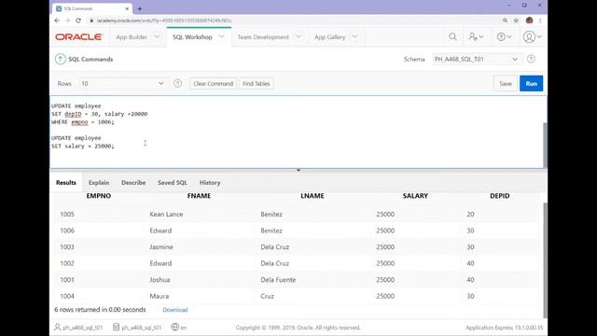Click the globe language icon in footer
The height and width of the screenshot is (336, 597).
tap(174, 327)
